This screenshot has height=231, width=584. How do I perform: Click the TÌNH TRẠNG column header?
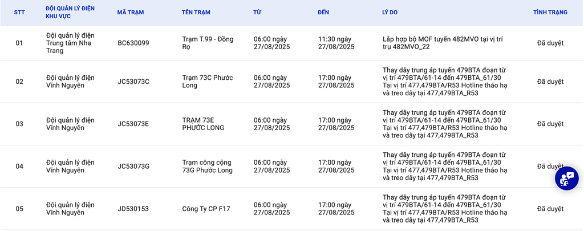tap(550, 13)
